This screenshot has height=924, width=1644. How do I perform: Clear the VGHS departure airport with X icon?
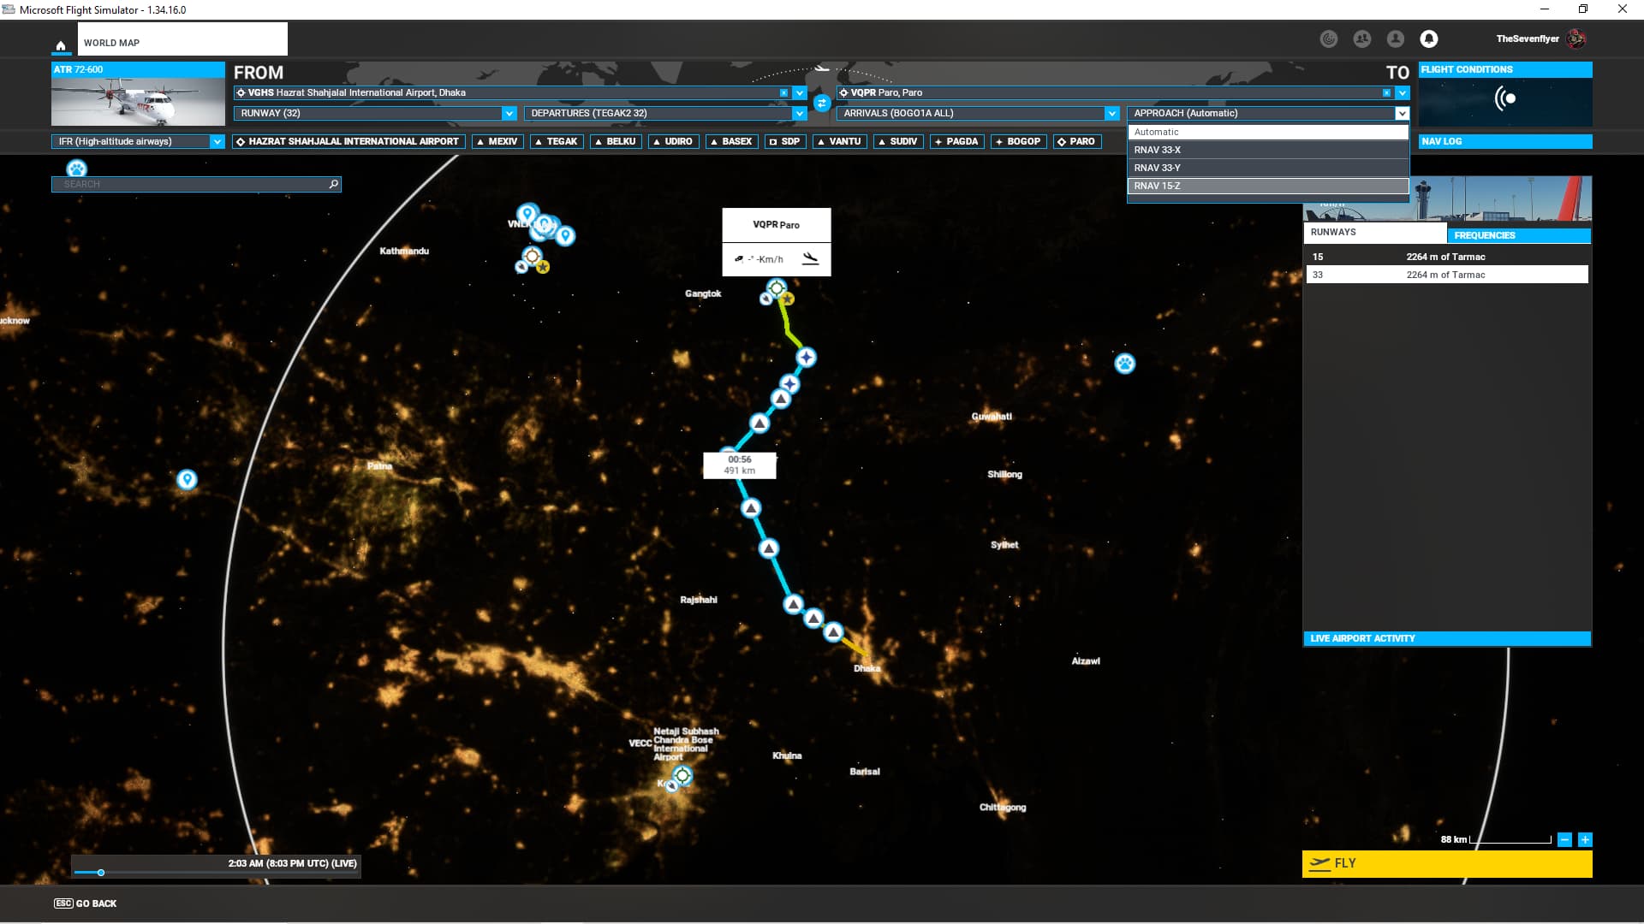(783, 92)
